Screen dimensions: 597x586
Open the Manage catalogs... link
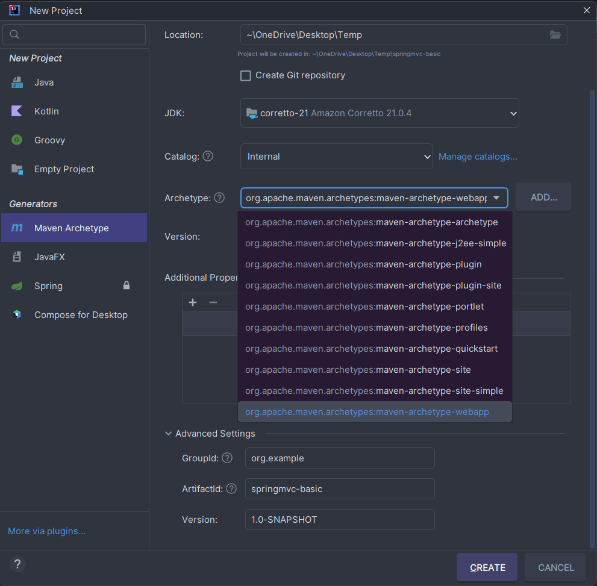pos(478,157)
